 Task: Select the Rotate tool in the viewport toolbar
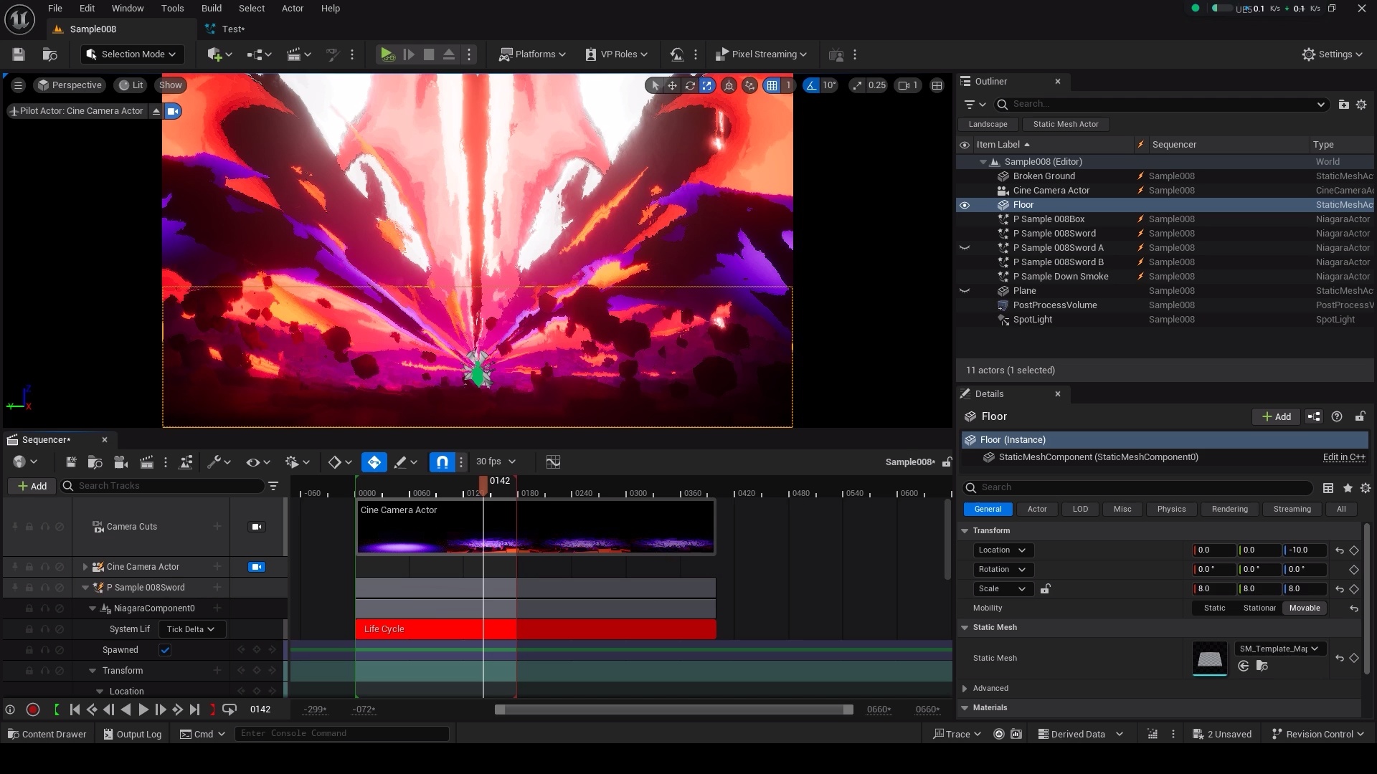click(689, 85)
